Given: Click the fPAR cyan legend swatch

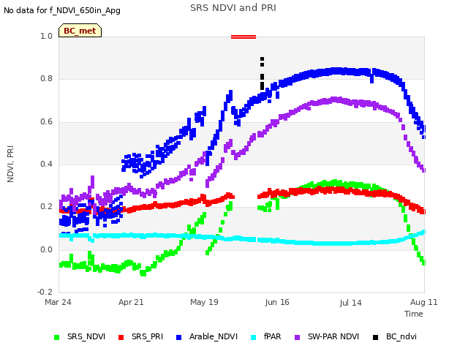Looking at the screenshot, I should click(x=254, y=337).
